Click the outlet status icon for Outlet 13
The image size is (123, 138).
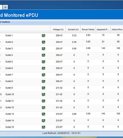(x=44, y=114)
